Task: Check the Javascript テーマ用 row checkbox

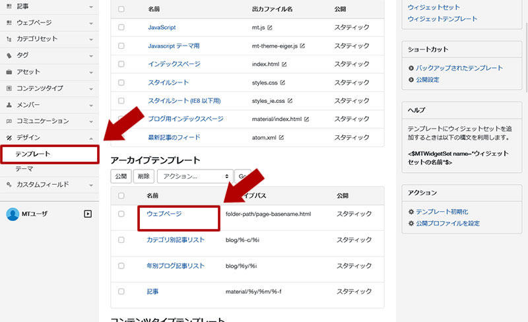Action: click(121, 46)
